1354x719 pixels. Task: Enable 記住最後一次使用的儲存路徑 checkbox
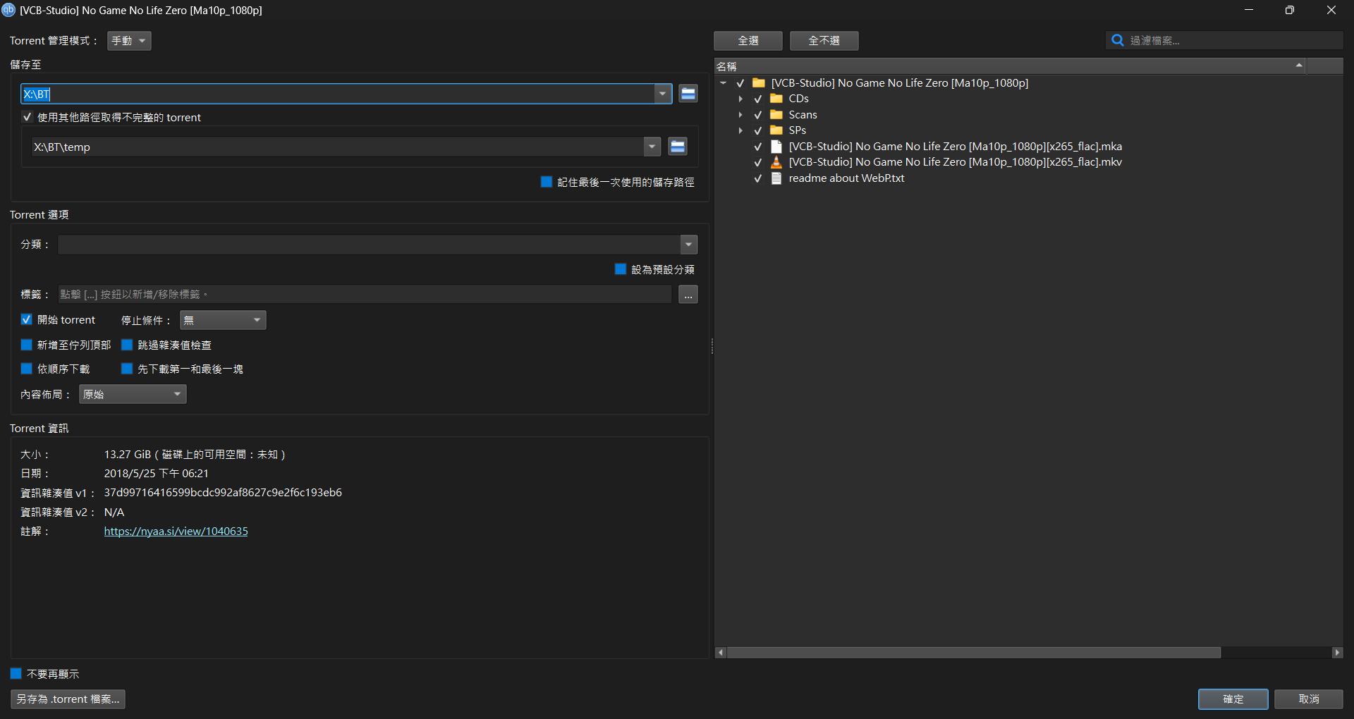547,182
